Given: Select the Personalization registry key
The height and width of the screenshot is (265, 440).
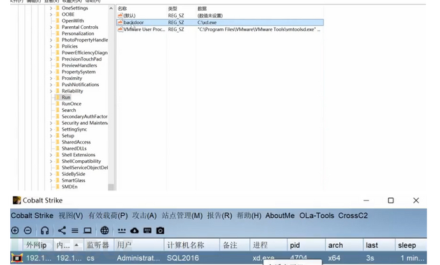Looking at the screenshot, I should (78, 33).
